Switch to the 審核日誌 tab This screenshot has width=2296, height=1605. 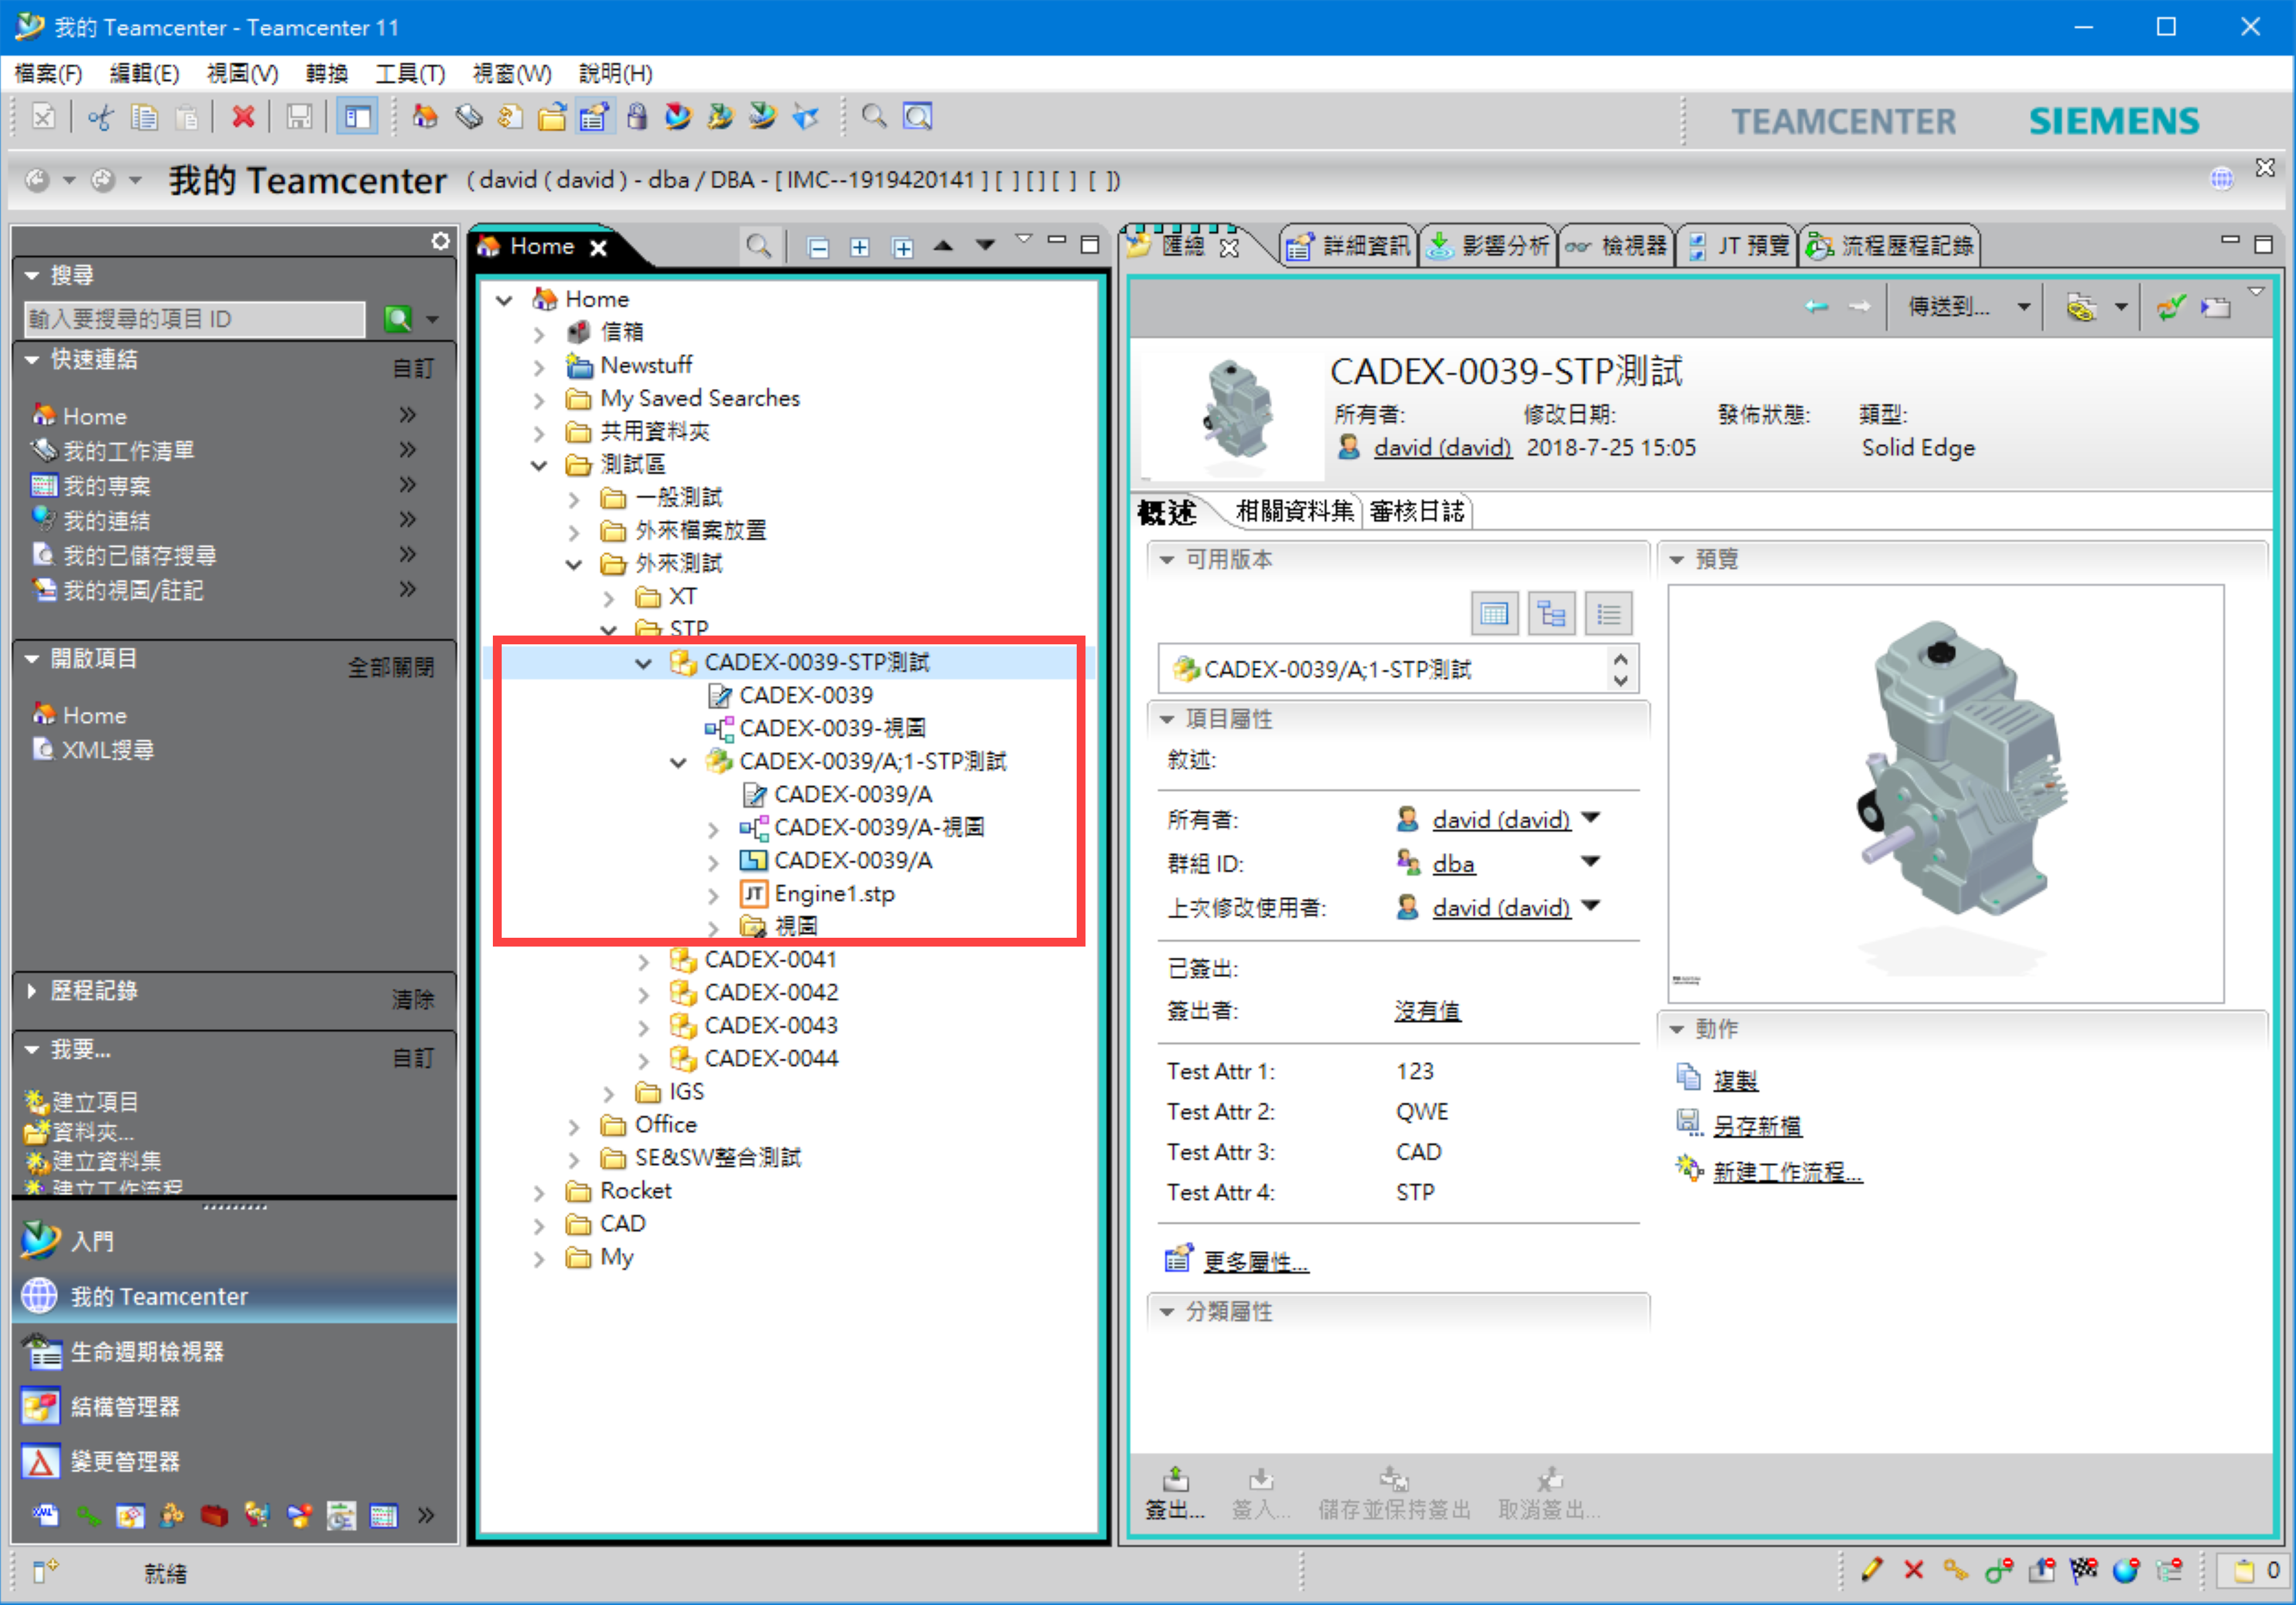pos(1416,512)
